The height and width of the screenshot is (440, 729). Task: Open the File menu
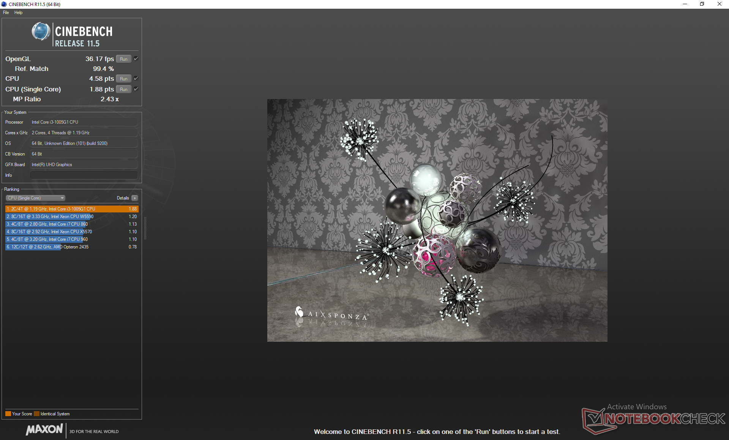(x=6, y=13)
